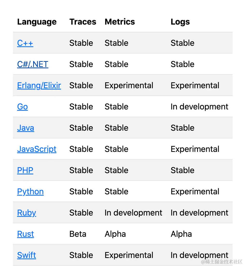Click the Rust link

pyautogui.click(x=25, y=234)
